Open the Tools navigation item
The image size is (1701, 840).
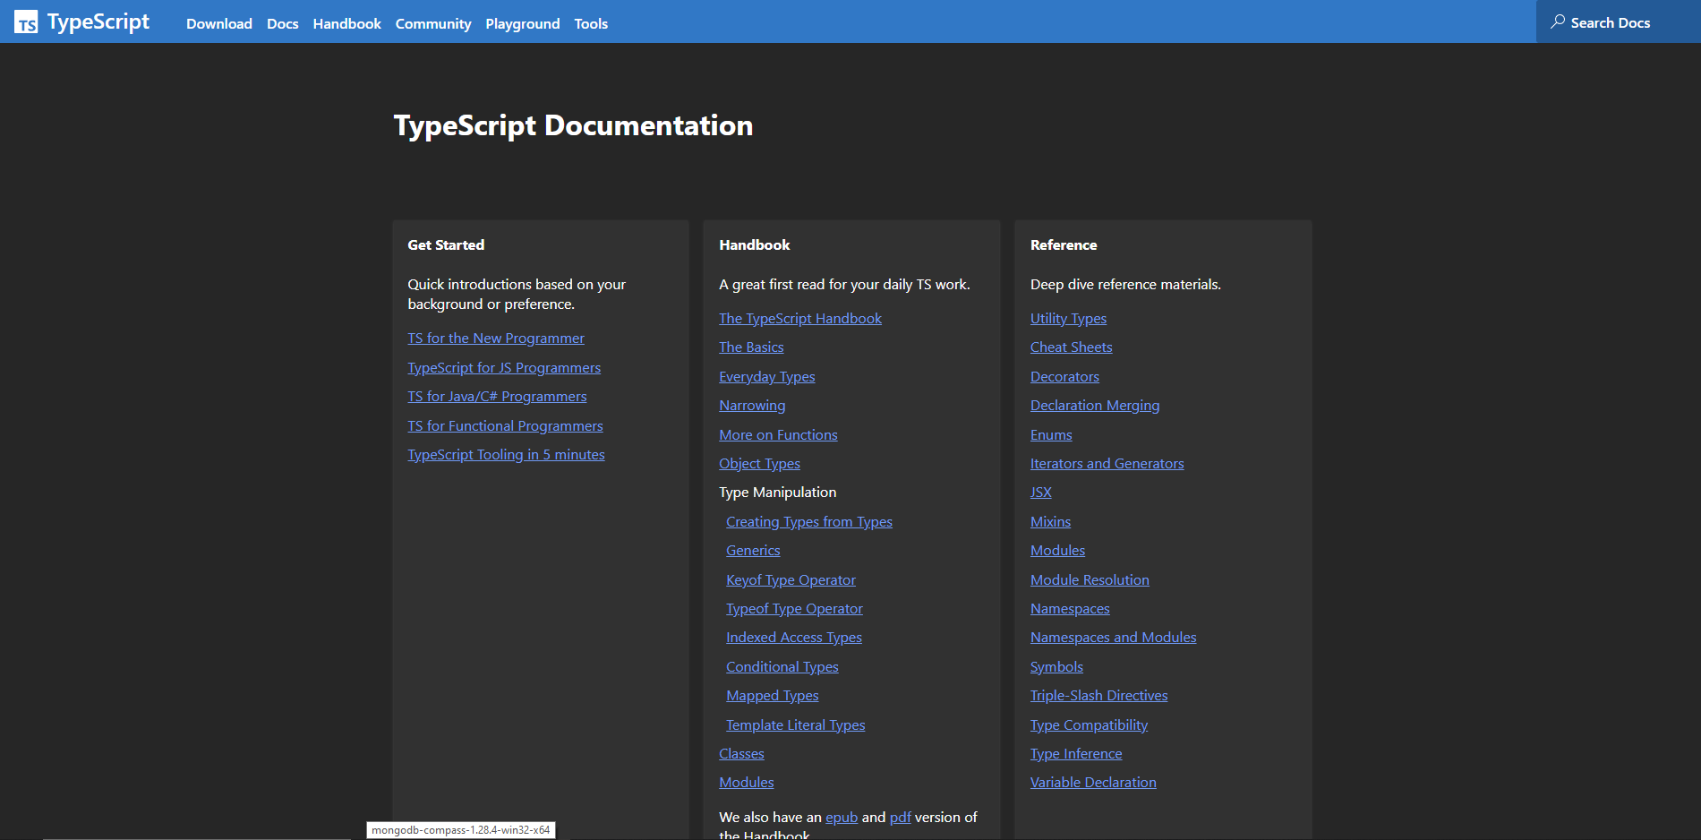pyautogui.click(x=591, y=23)
